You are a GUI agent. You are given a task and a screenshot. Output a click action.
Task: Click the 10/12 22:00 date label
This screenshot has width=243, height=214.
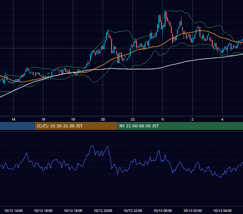tap(133, 210)
